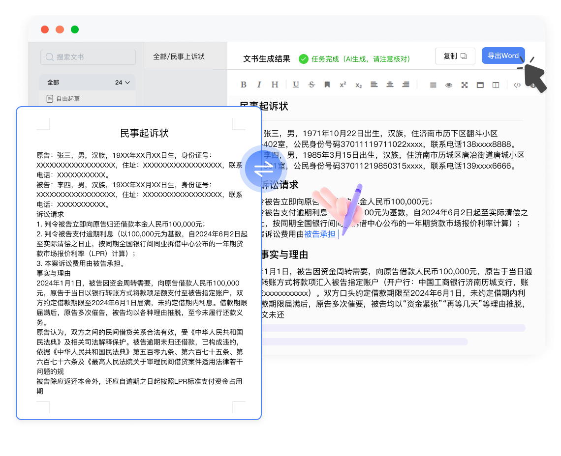
Task: Apply italic formatting
Action: (x=259, y=85)
